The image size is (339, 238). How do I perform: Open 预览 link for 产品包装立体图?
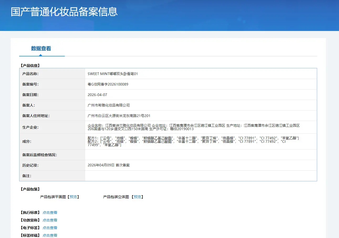[137, 197]
